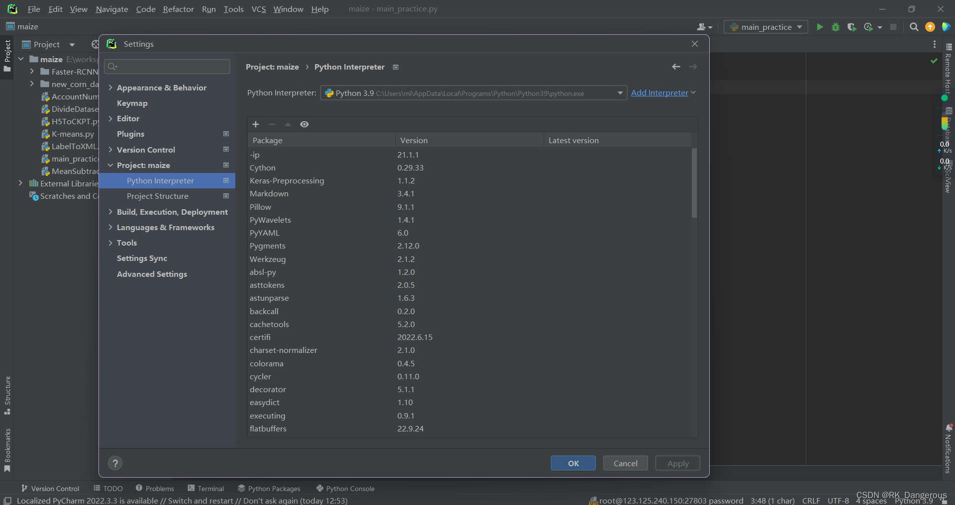The height and width of the screenshot is (505, 955).
Task: Click the Debug bug icon
Action: [x=836, y=27]
